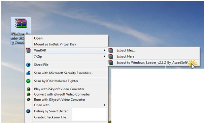Click the Smart Defrag disc icon
The height and width of the screenshot is (124, 205).
28,111
